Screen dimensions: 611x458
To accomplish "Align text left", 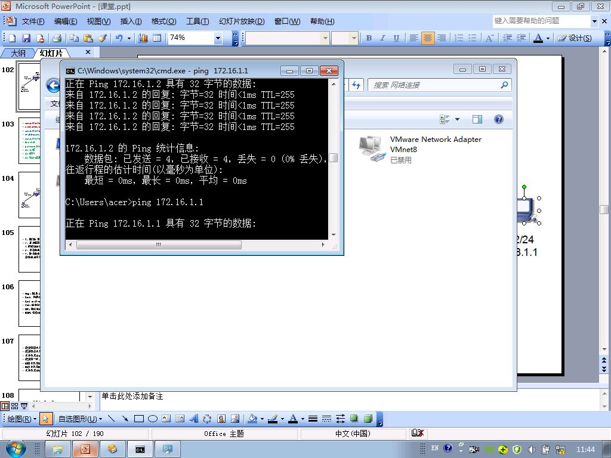I will (x=414, y=38).
